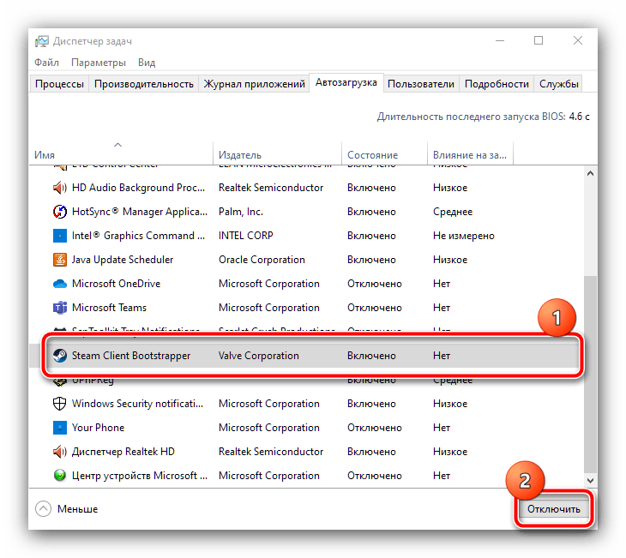Click the HotSync Manager application icon
626x558 pixels.
[59, 212]
